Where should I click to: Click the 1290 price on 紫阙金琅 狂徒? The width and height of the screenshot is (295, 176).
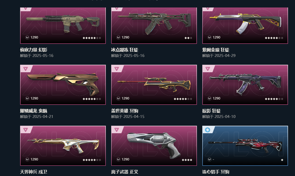(x=216, y=37)
